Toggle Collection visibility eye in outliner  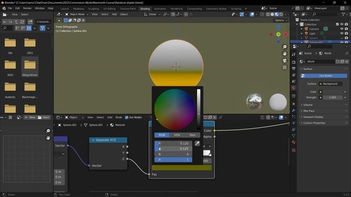[342, 24]
